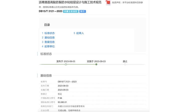Click the 免责声明 disclaimer text
The width and height of the screenshot is (187, 112).
(127, 2)
